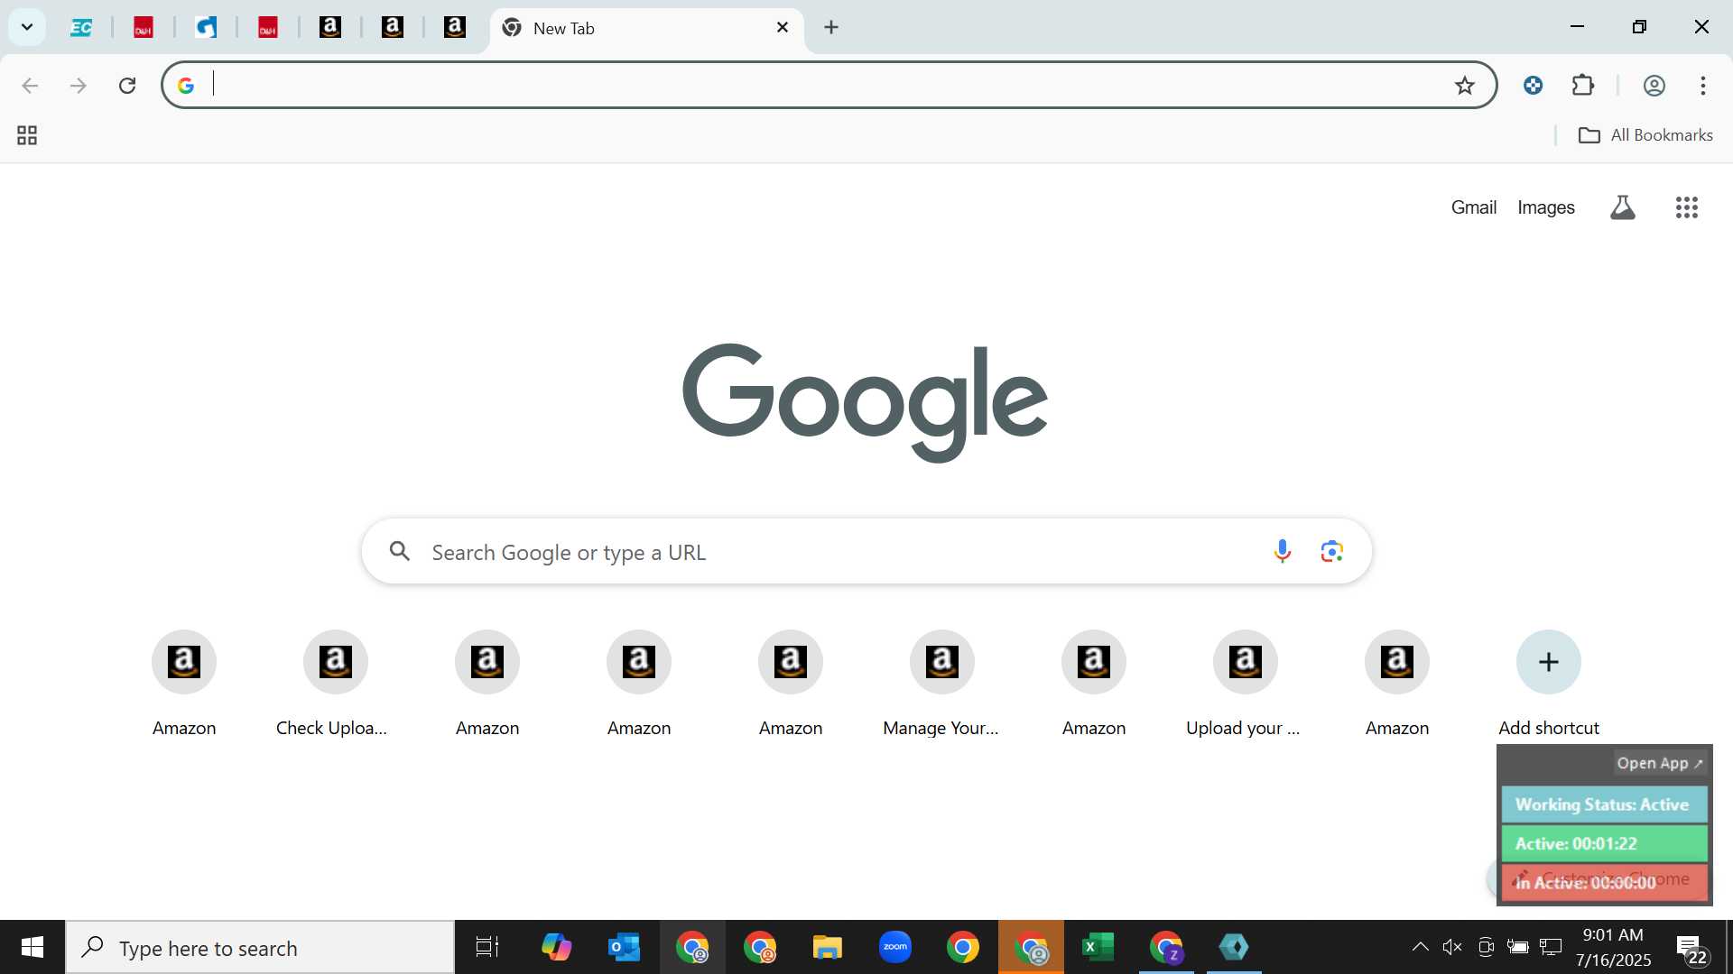Open the Extensions puzzle menu
Image resolution: width=1733 pixels, height=974 pixels.
point(1583,86)
